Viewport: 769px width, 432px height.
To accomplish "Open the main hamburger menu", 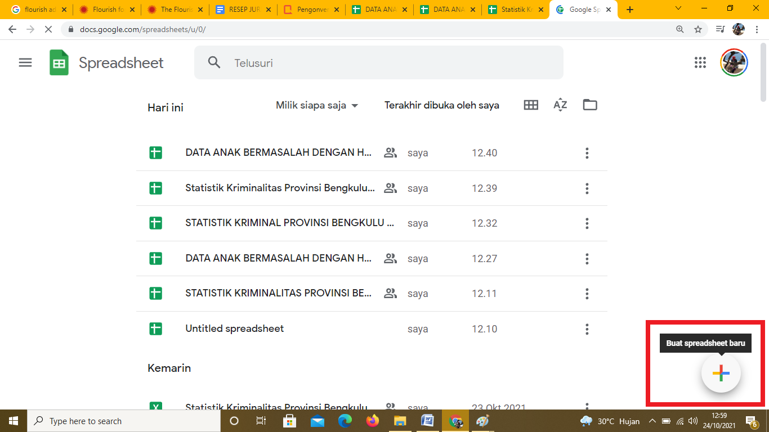I will (x=25, y=62).
